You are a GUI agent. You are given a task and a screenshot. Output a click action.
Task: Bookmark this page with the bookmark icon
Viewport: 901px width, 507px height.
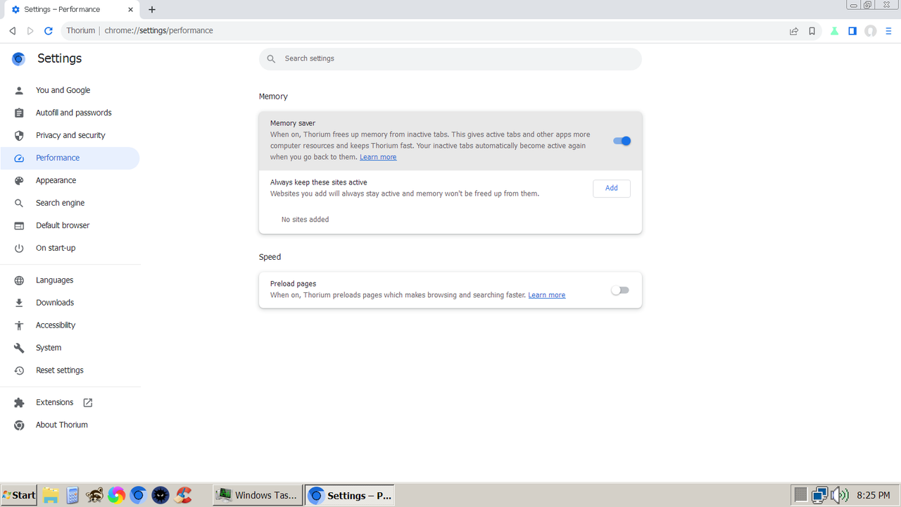tap(812, 31)
